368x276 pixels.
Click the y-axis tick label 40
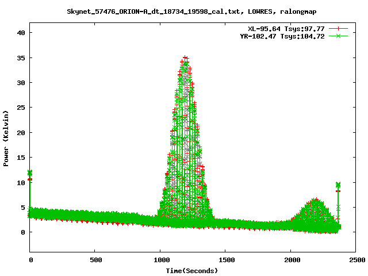[x=21, y=33]
